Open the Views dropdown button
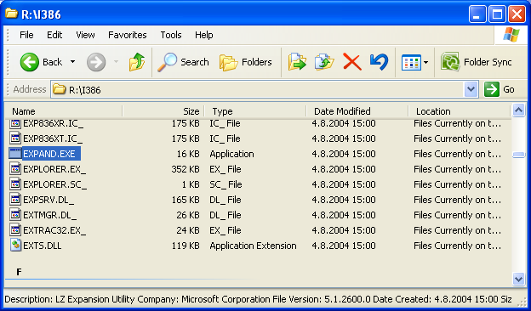 tap(415, 63)
